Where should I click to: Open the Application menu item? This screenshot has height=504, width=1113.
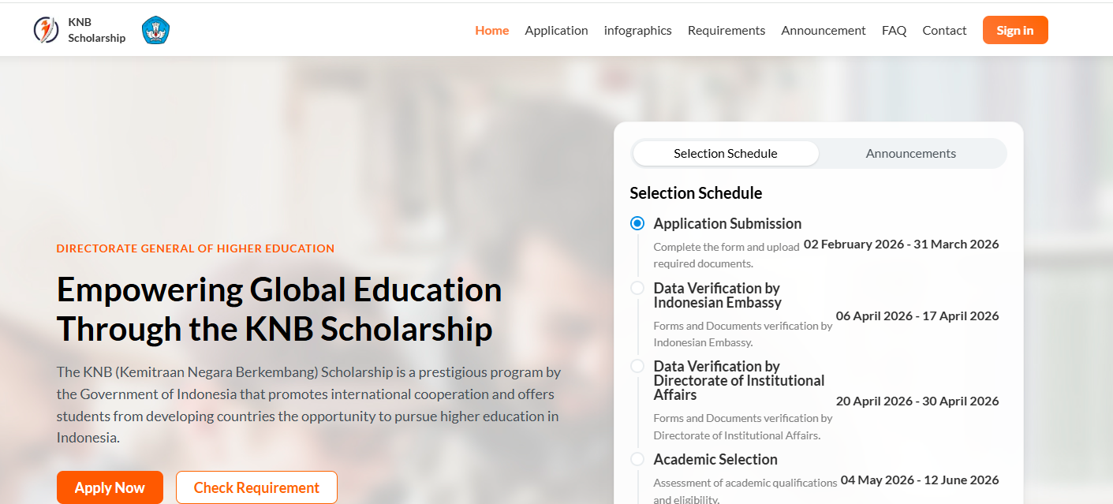tap(556, 30)
